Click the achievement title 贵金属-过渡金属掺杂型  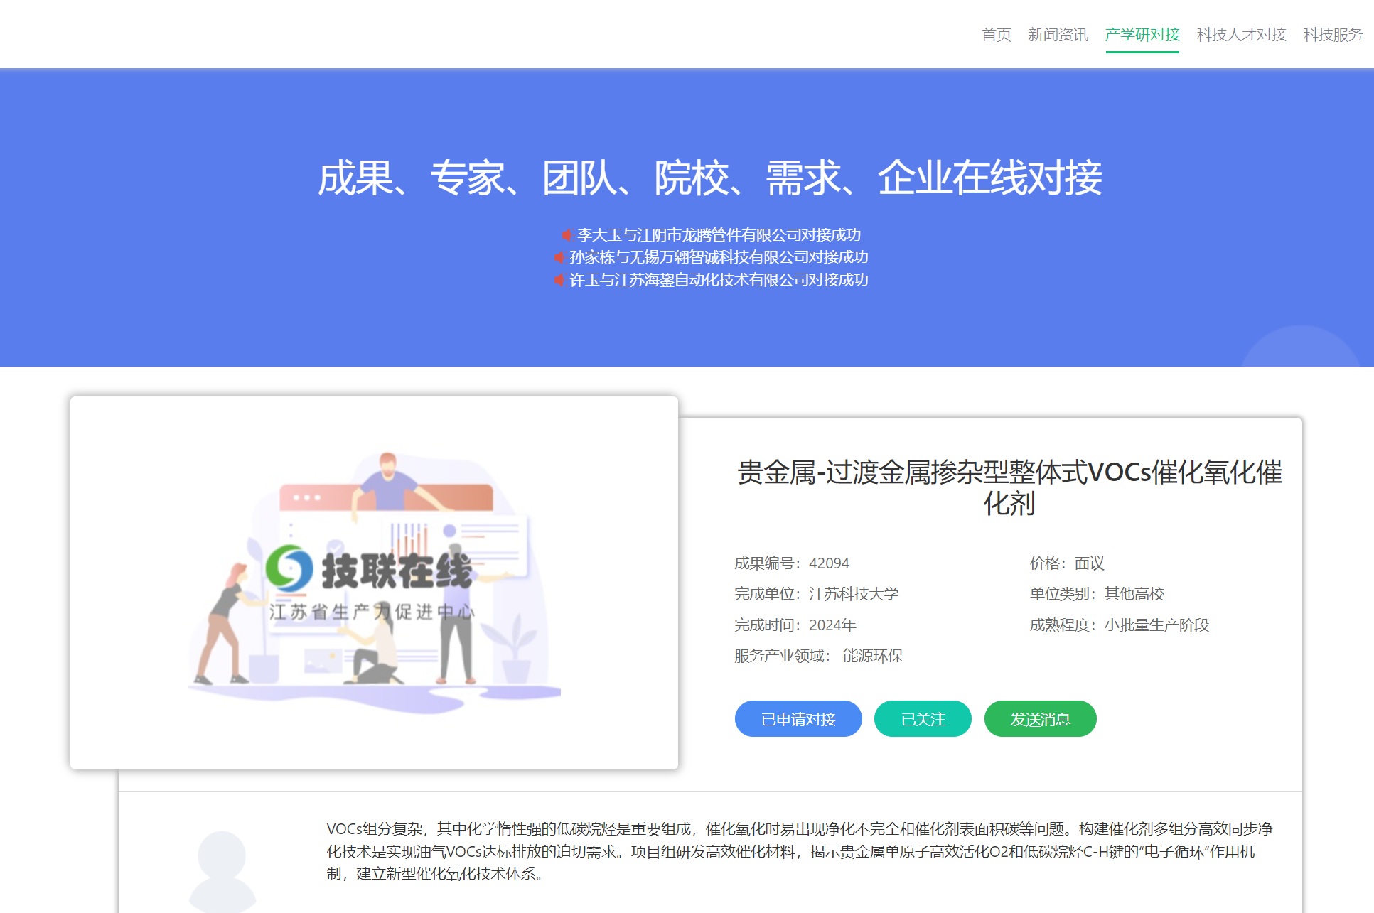[1009, 487]
